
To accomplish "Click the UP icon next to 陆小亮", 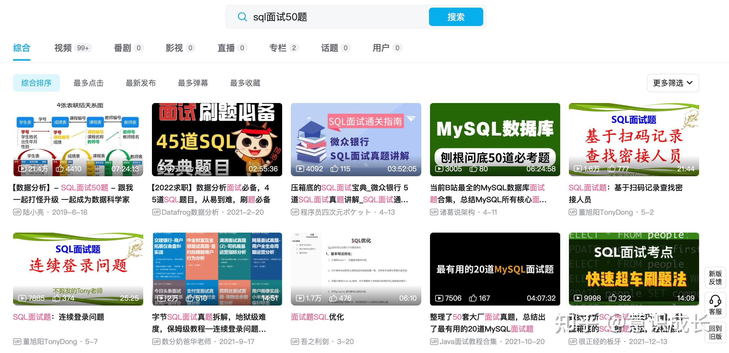I will 17,212.
